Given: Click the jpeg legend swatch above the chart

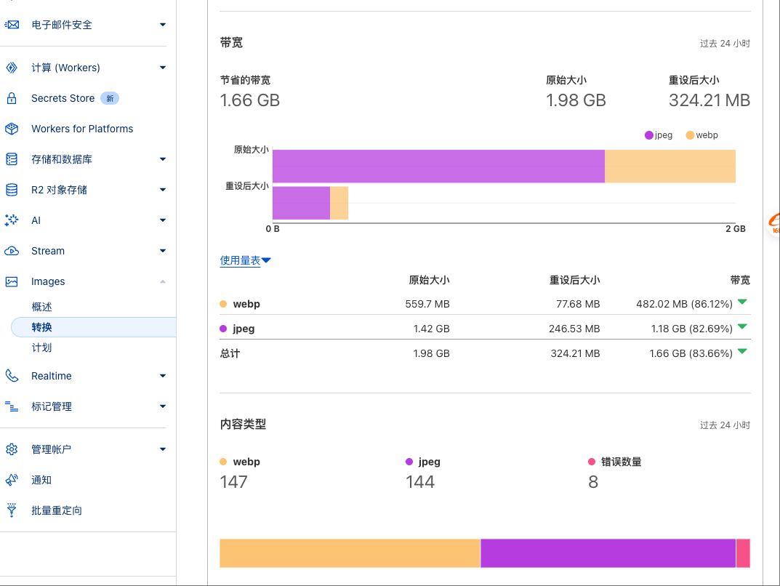Looking at the screenshot, I should tap(648, 135).
